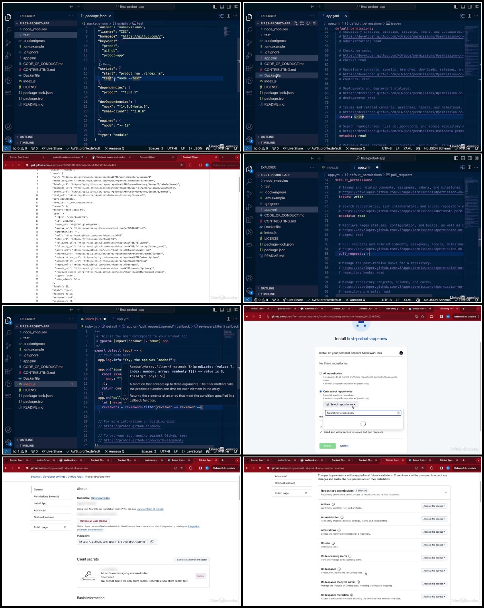
Task: Click the Cancel link on the install page
Action: [344, 446]
